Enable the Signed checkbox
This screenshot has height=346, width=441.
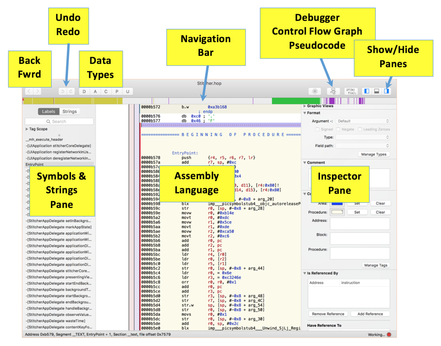[318, 130]
